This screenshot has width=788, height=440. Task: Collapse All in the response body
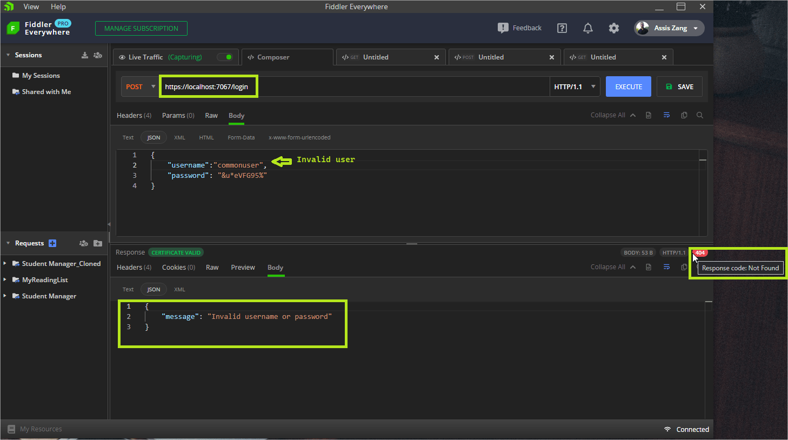[x=613, y=267]
